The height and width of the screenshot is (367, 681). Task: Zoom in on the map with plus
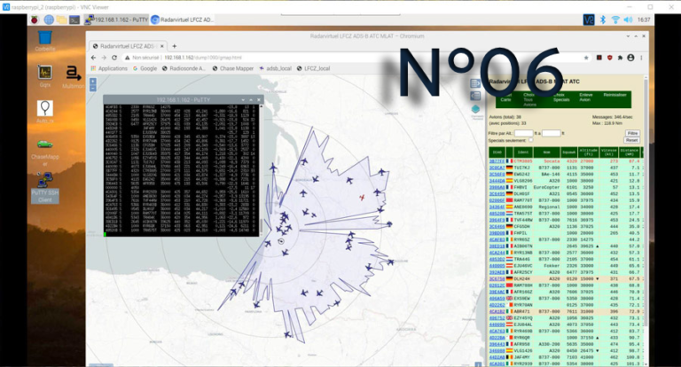(92, 82)
